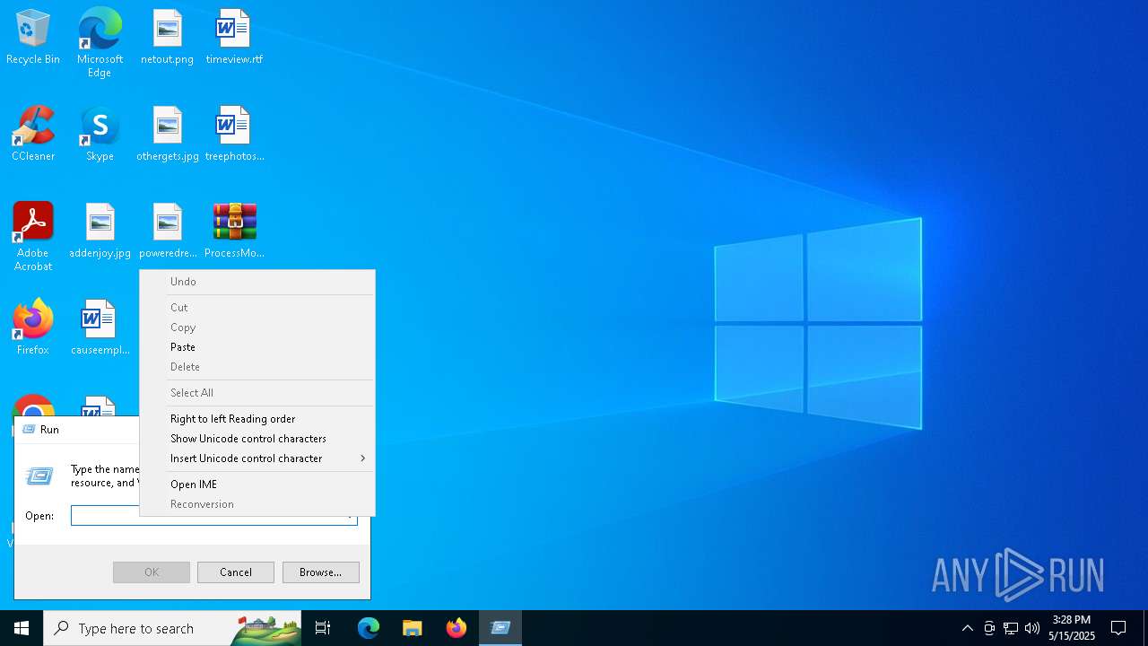Launch Firefox from the taskbar

(x=457, y=628)
